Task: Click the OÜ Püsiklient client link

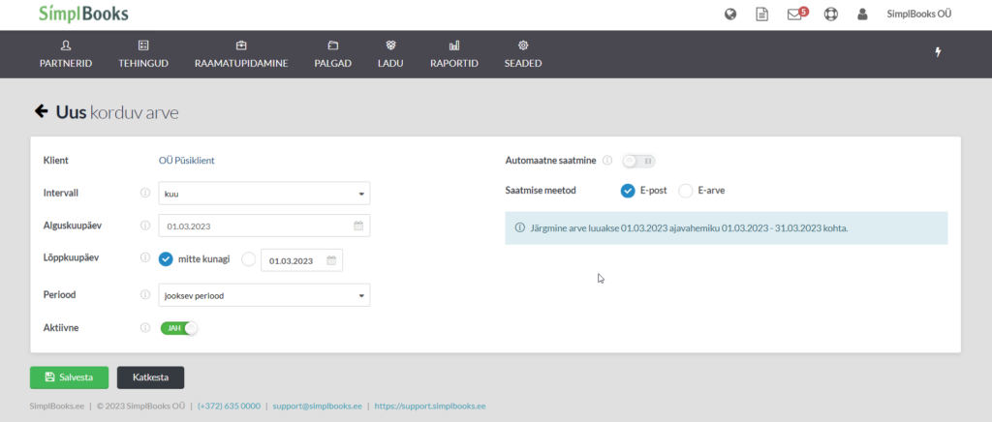Action: coord(185,161)
